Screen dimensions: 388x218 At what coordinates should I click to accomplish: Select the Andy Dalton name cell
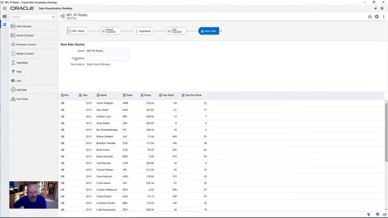point(103,123)
